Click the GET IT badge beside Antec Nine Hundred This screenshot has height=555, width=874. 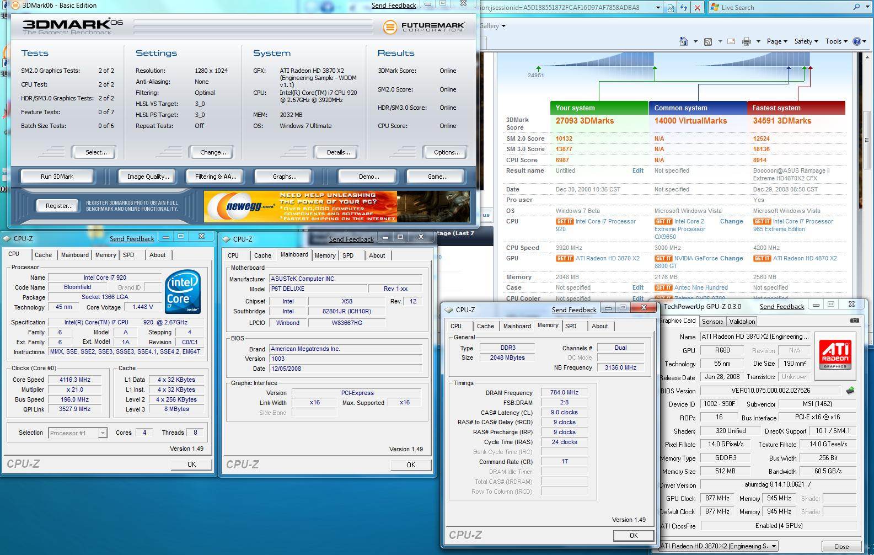[663, 287]
